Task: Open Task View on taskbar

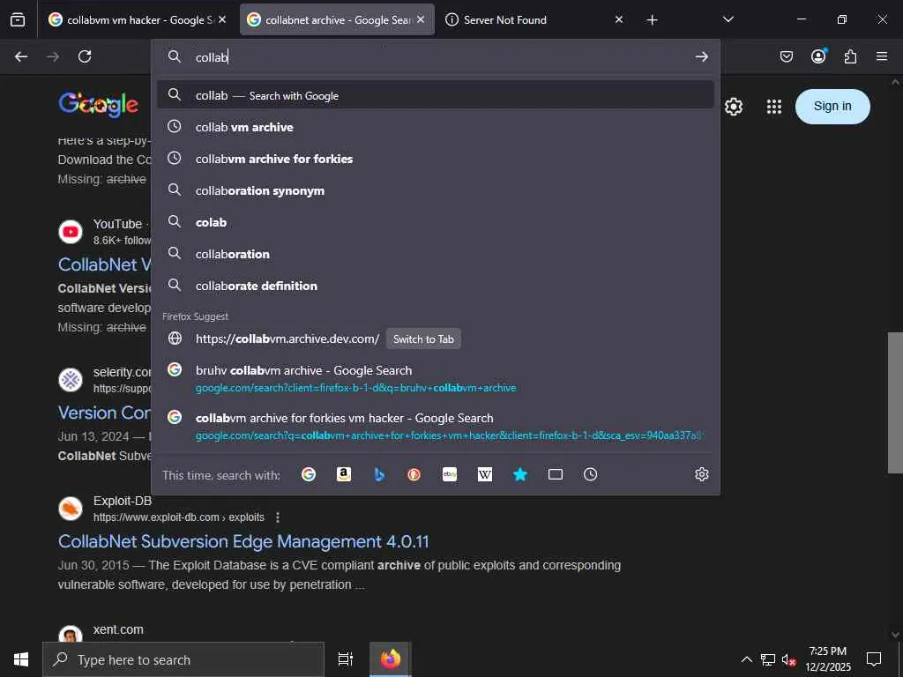Action: click(x=345, y=659)
